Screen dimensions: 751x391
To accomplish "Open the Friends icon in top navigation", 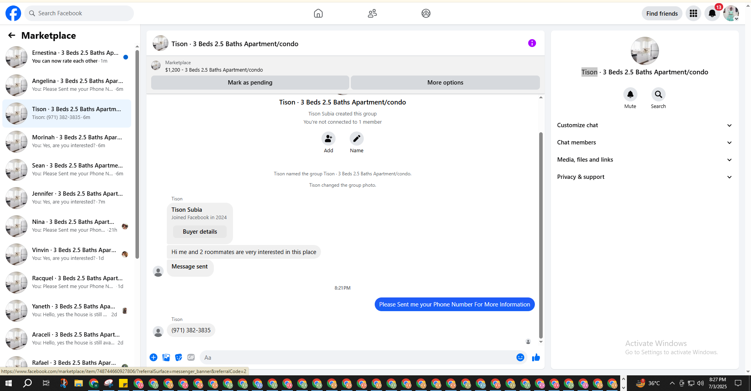I will (372, 13).
